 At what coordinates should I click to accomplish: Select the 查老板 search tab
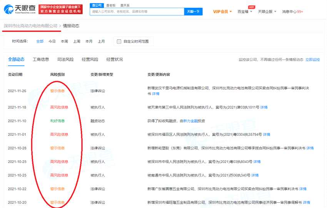pos(111,5)
